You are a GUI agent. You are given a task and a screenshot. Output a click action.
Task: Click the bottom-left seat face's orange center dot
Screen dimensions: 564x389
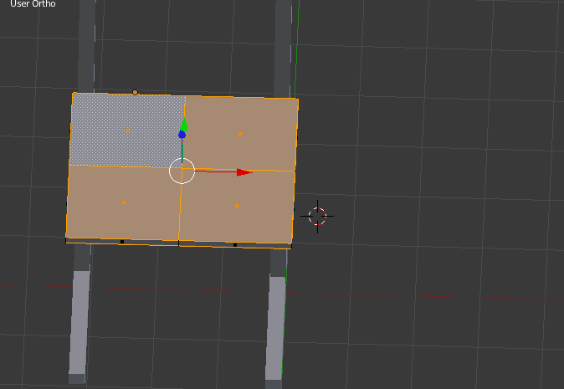click(x=124, y=202)
